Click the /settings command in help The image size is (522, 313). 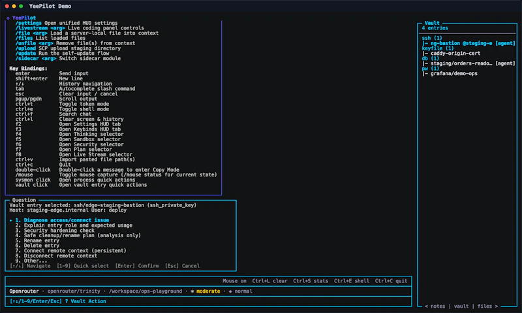click(x=28, y=23)
